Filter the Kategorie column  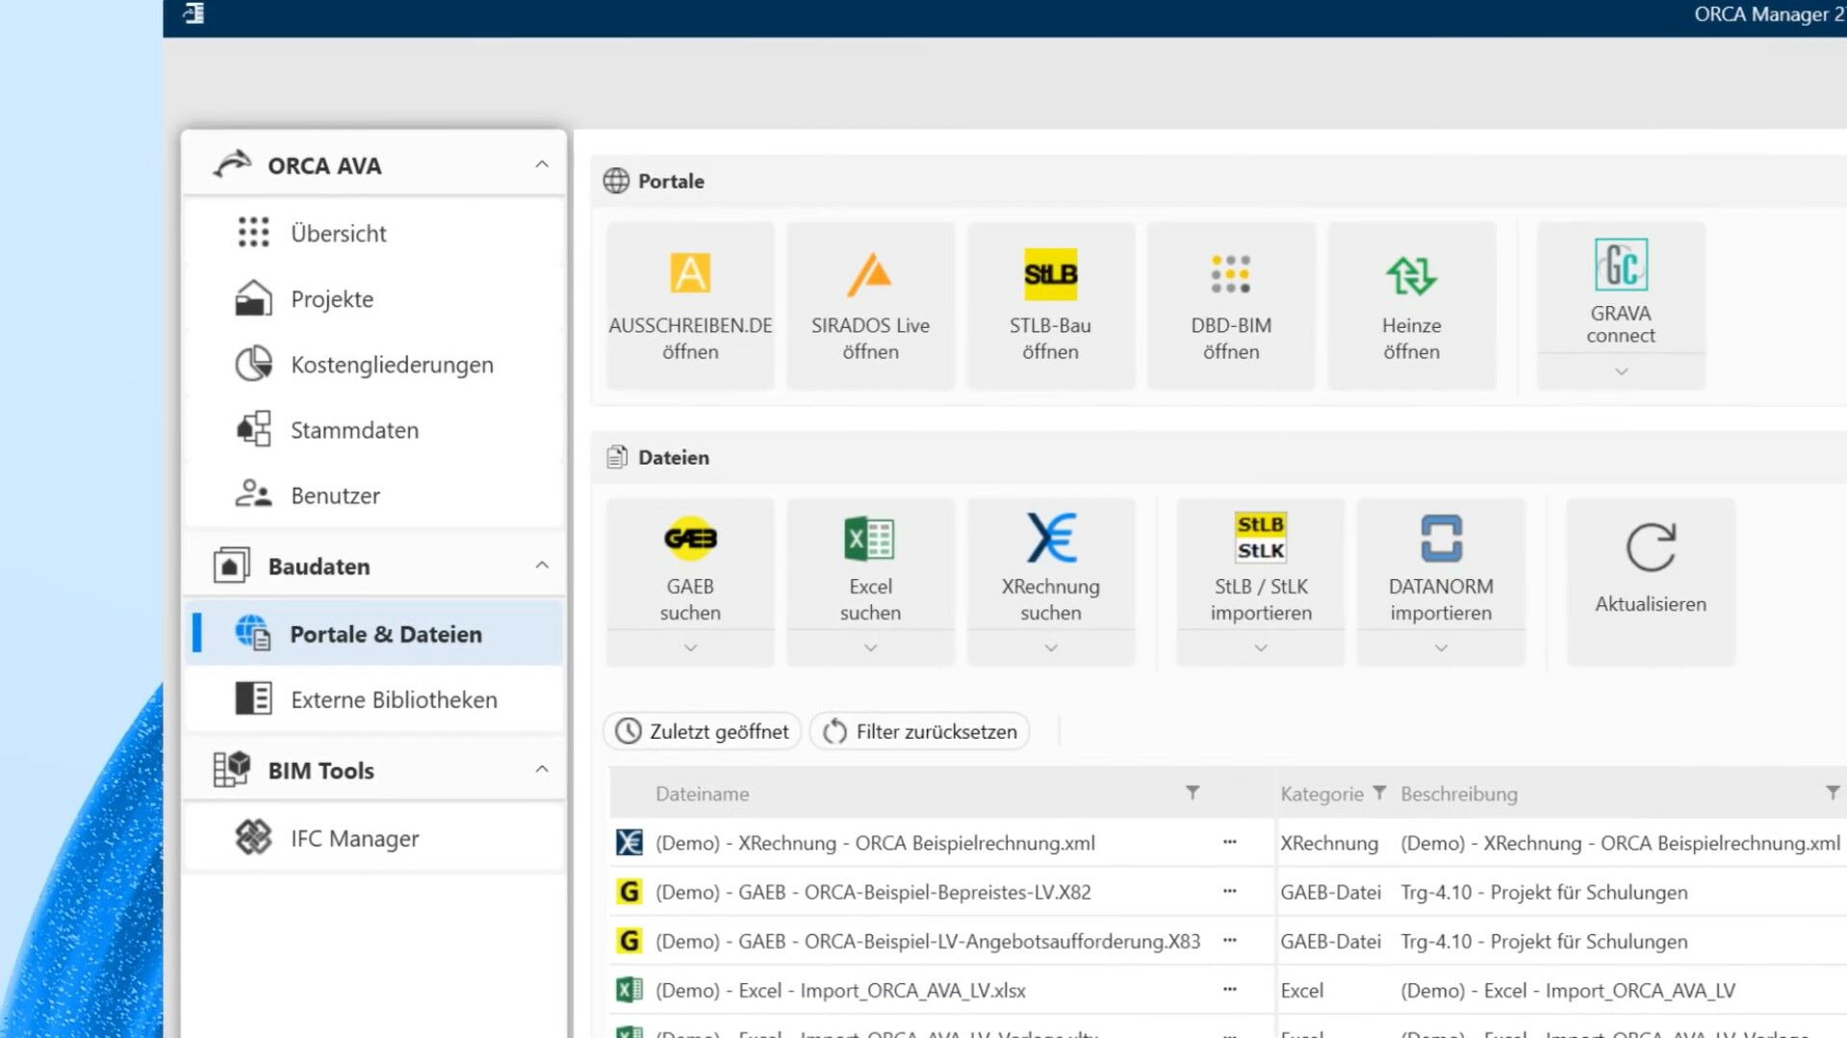click(1379, 793)
